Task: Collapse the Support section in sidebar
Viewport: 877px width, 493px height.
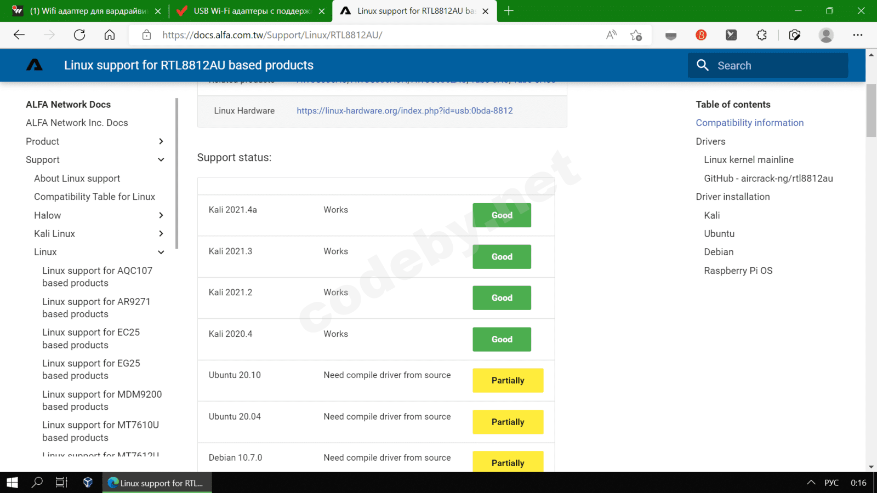Action: tap(161, 160)
